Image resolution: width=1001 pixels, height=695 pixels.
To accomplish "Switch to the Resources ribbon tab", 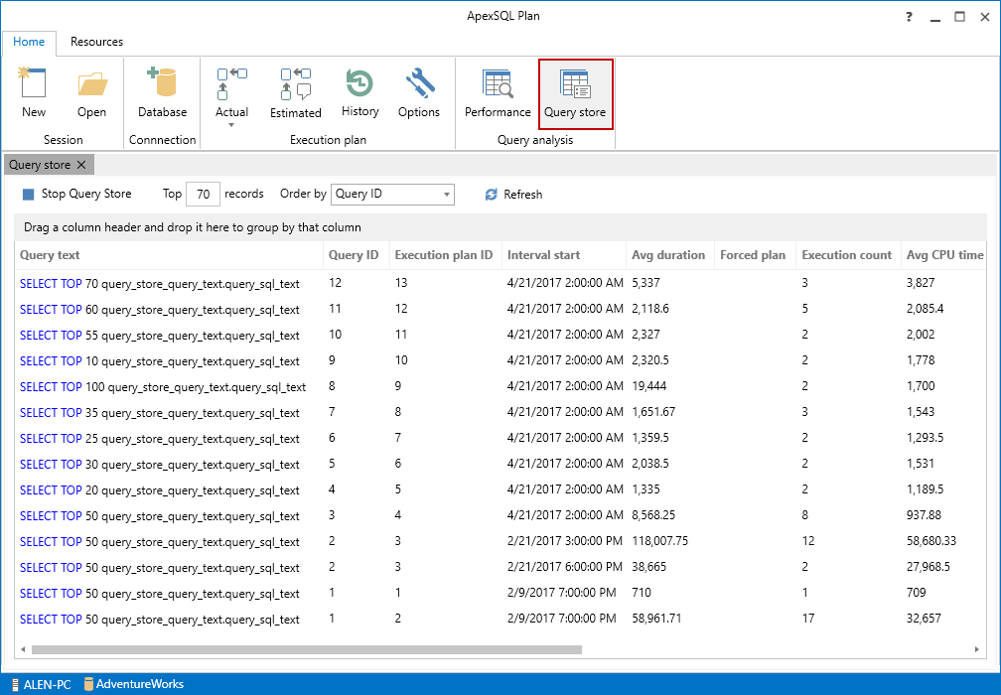I will click(x=96, y=42).
